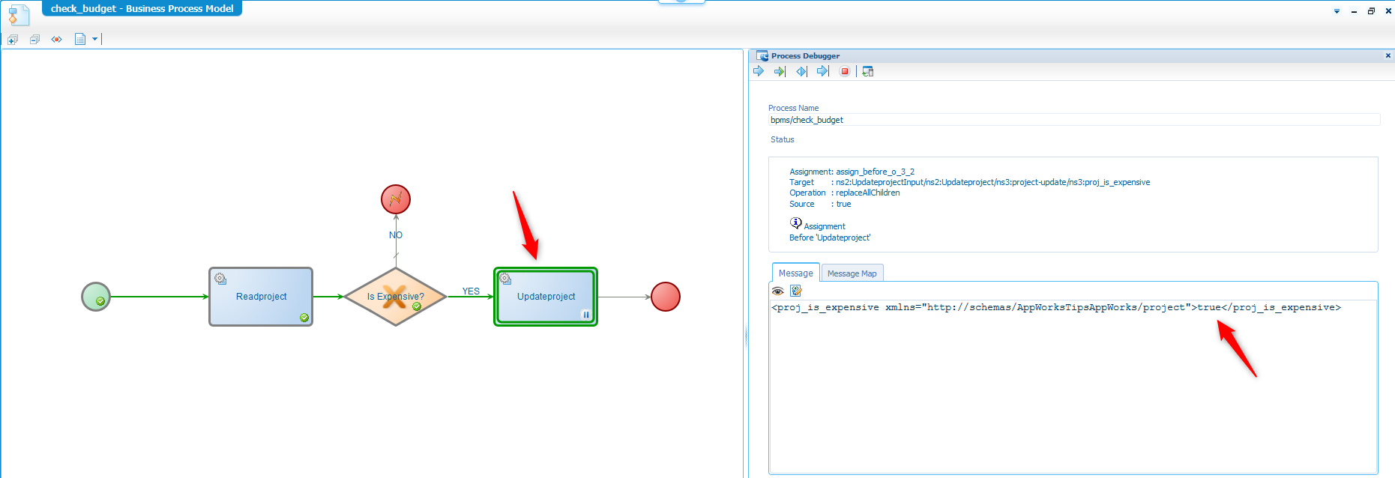
Task: Click the refresh process view icon
Action: (x=868, y=71)
